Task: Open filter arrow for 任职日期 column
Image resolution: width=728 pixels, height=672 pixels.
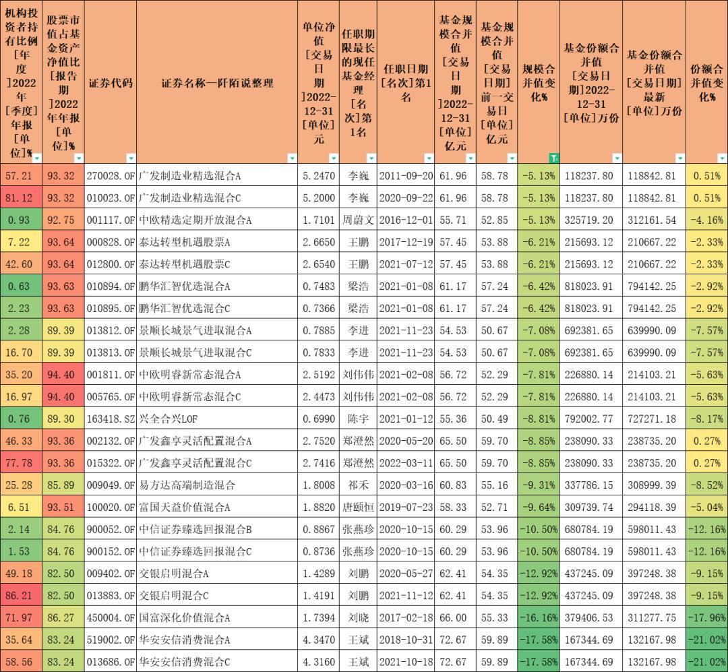Action: pyautogui.click(x=429, y=158)
